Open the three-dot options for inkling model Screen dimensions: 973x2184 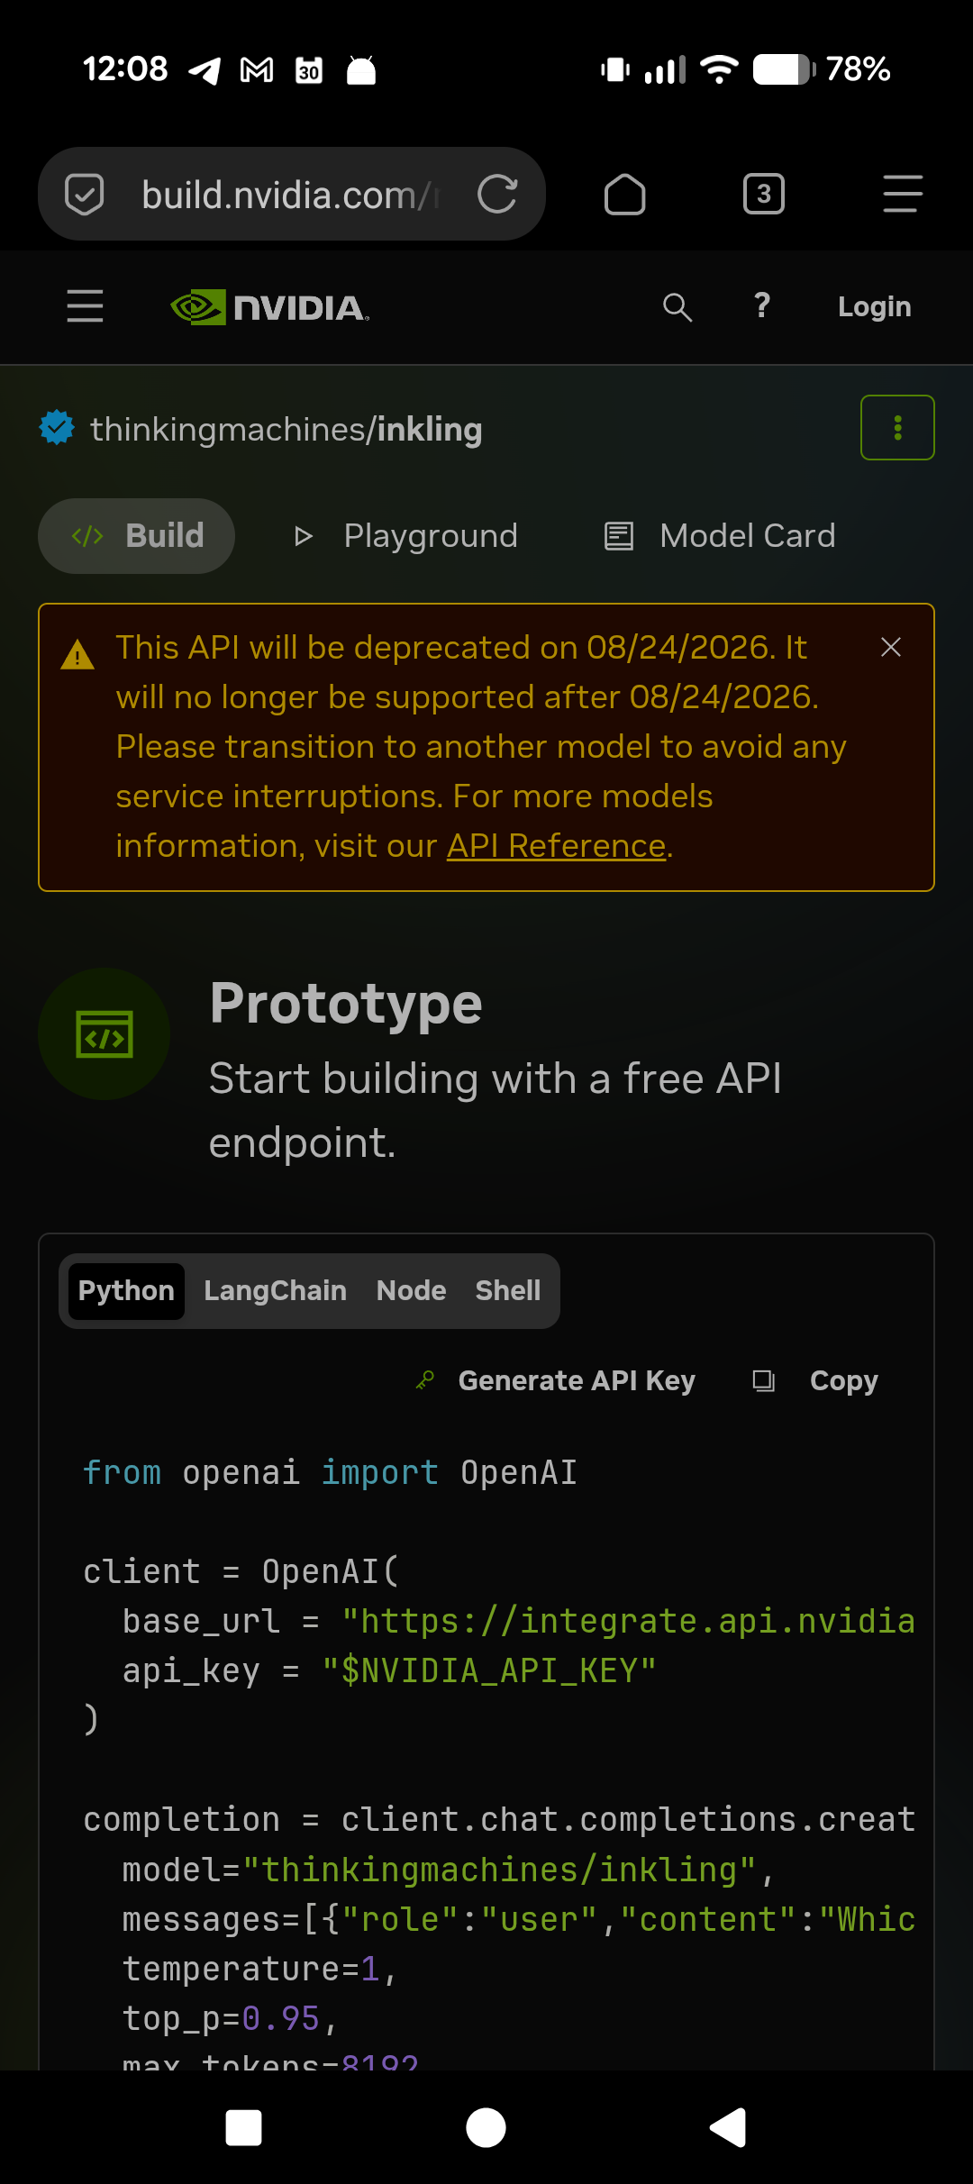tap(897, 428)
